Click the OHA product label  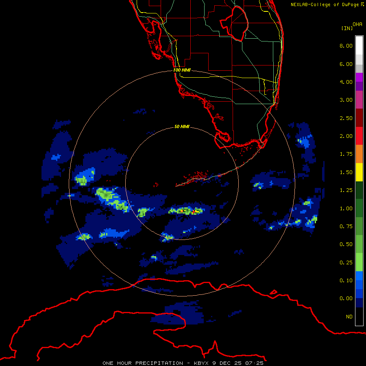[x=357, y=24]
